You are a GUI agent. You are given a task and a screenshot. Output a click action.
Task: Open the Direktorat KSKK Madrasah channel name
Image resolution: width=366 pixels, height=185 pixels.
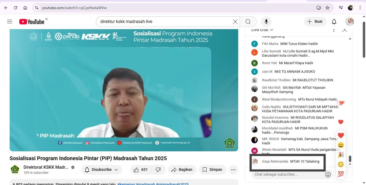click(x=46, y=167)
